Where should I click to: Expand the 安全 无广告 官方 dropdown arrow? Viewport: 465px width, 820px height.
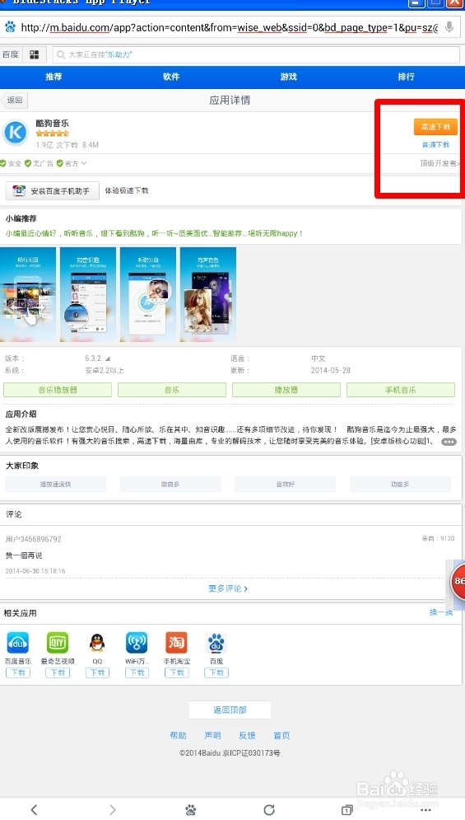pos(84,163)
